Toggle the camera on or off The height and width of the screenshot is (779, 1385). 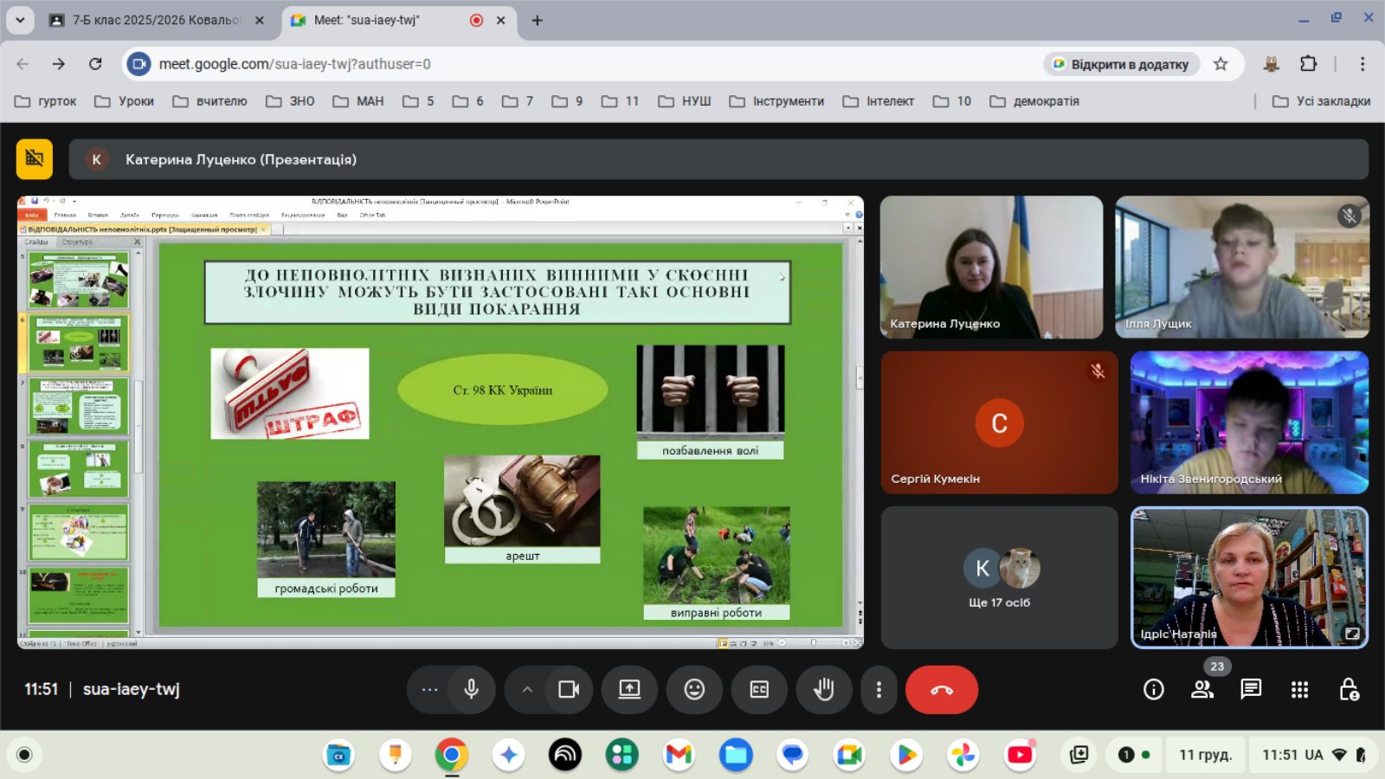pos(569,689)
